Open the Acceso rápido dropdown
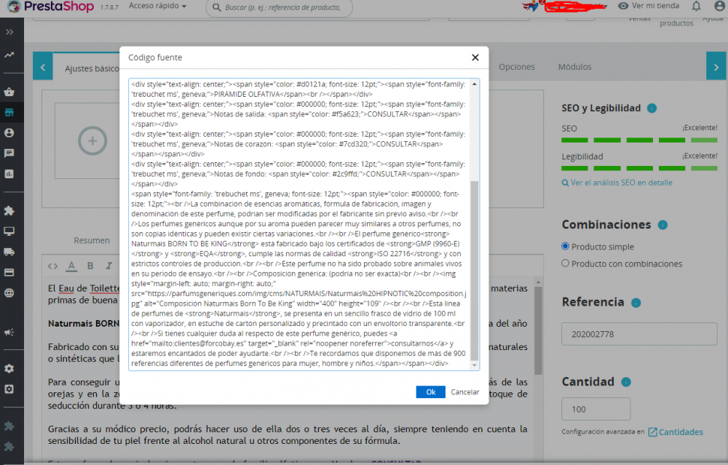728x465 pixels. coord(157,6)
